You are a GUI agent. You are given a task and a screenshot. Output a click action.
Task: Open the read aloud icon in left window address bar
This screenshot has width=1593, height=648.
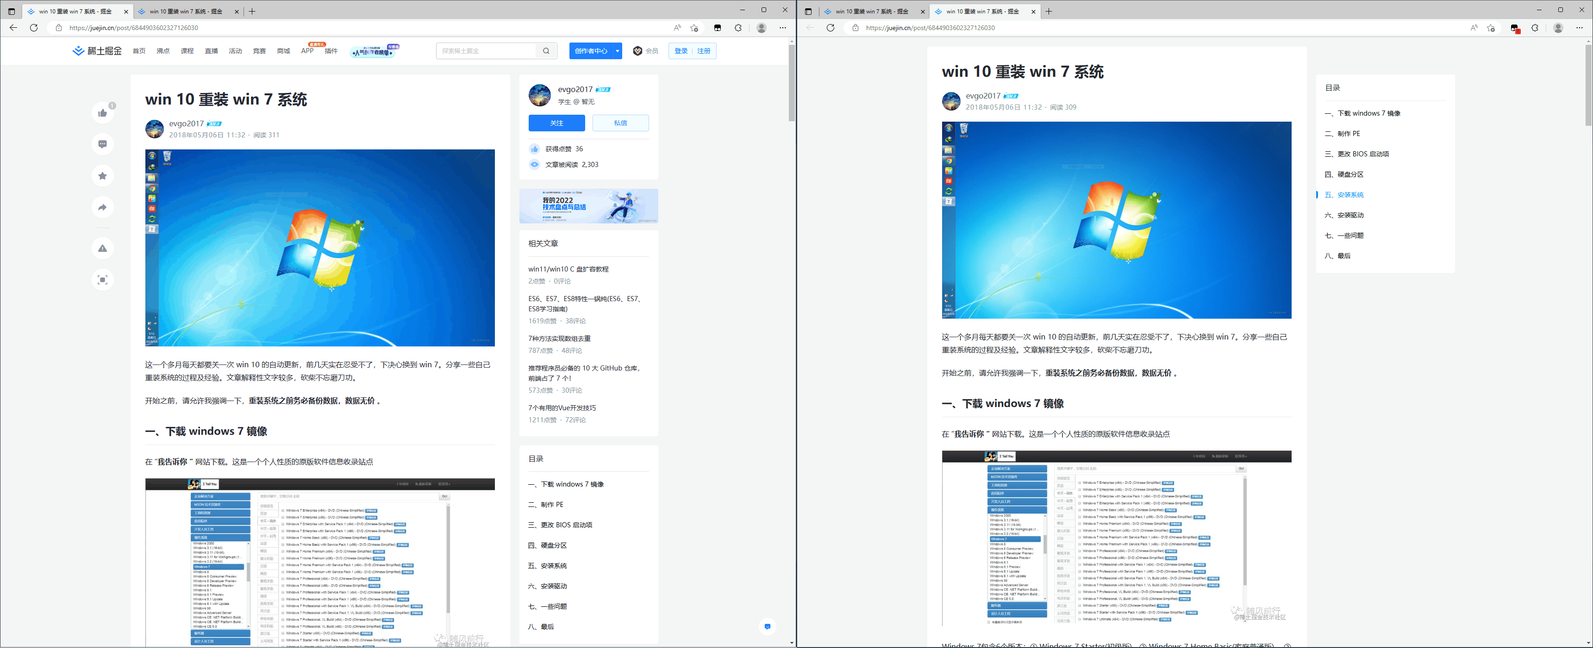pyautogui.click(x=677, y=28)
